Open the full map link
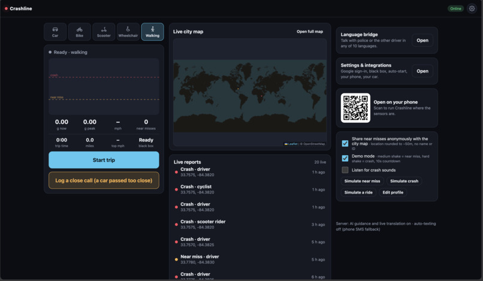This screenshot has width=483, height=281. (x=310, y=31)
